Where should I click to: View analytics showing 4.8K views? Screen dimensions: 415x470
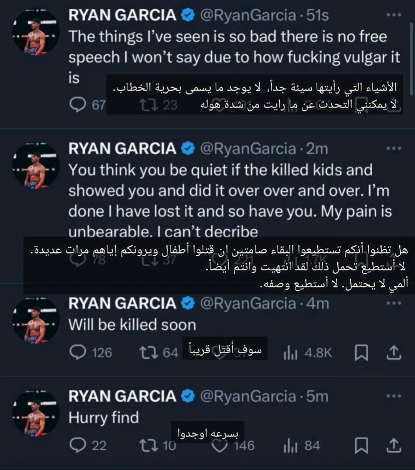(x=291, y=353)
